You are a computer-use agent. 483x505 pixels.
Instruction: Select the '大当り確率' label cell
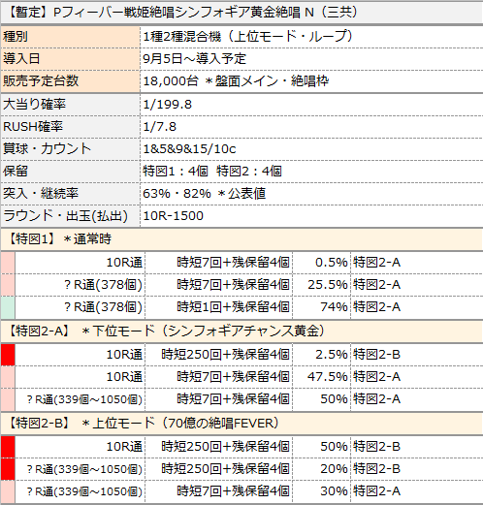[71, 105]
